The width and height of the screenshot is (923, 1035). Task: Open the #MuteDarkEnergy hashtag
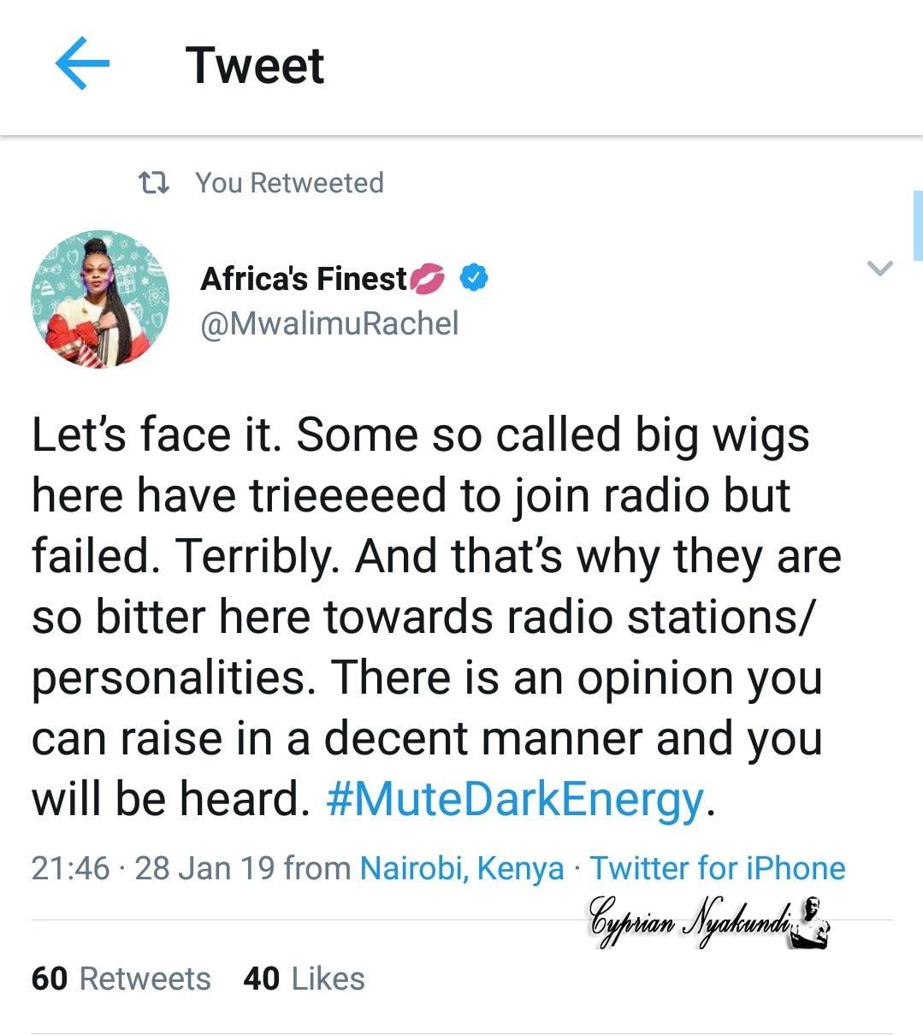tap(516, 799)
